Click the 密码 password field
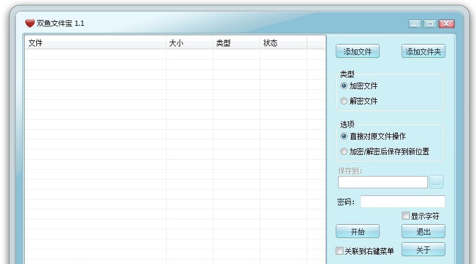The width and height of the screenshot is (476, 264). [403, 201]
